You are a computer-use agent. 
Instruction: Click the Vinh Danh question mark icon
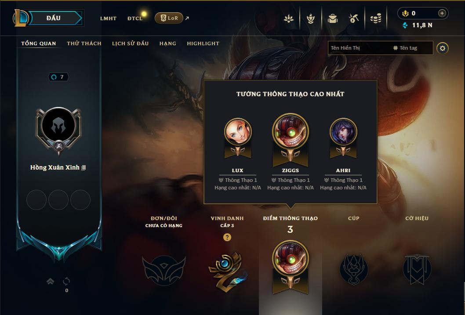pos(227,237)
